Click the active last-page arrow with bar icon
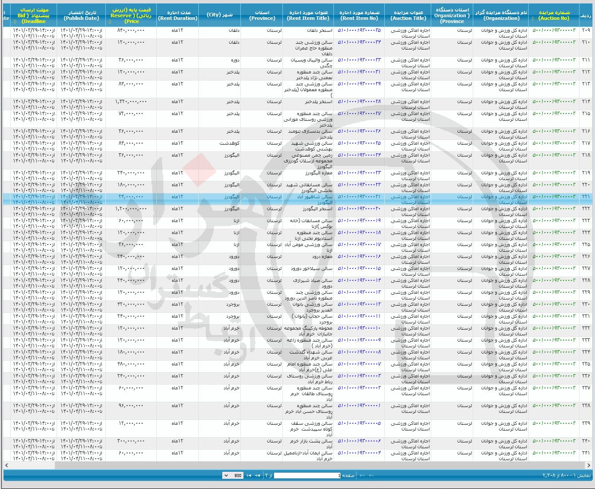The height and width of the screenshot is (489, 595). [248, 475]
